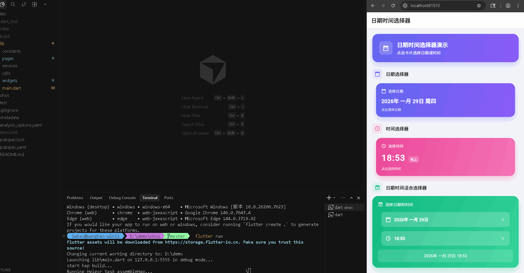Open the 2026年 一月 29日 date row

[445, 220]
